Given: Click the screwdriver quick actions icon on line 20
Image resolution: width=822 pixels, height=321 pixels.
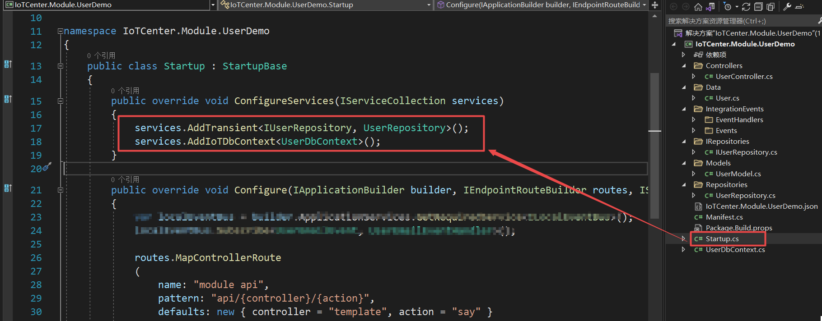Looking at the screenshot, I should [x=47, y=167].
